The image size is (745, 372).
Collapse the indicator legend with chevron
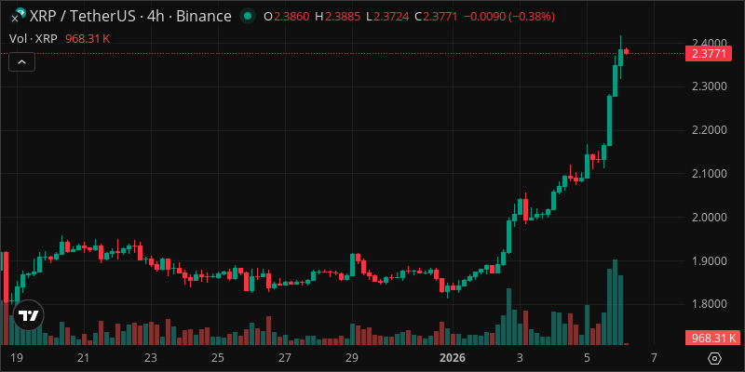pos(21,61)
